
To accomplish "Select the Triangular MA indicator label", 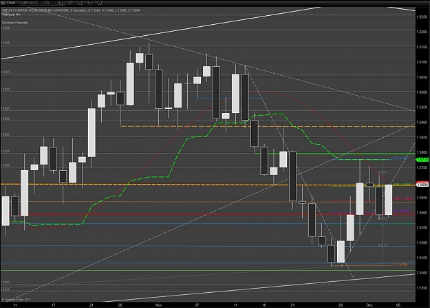I will coord(10,14).
